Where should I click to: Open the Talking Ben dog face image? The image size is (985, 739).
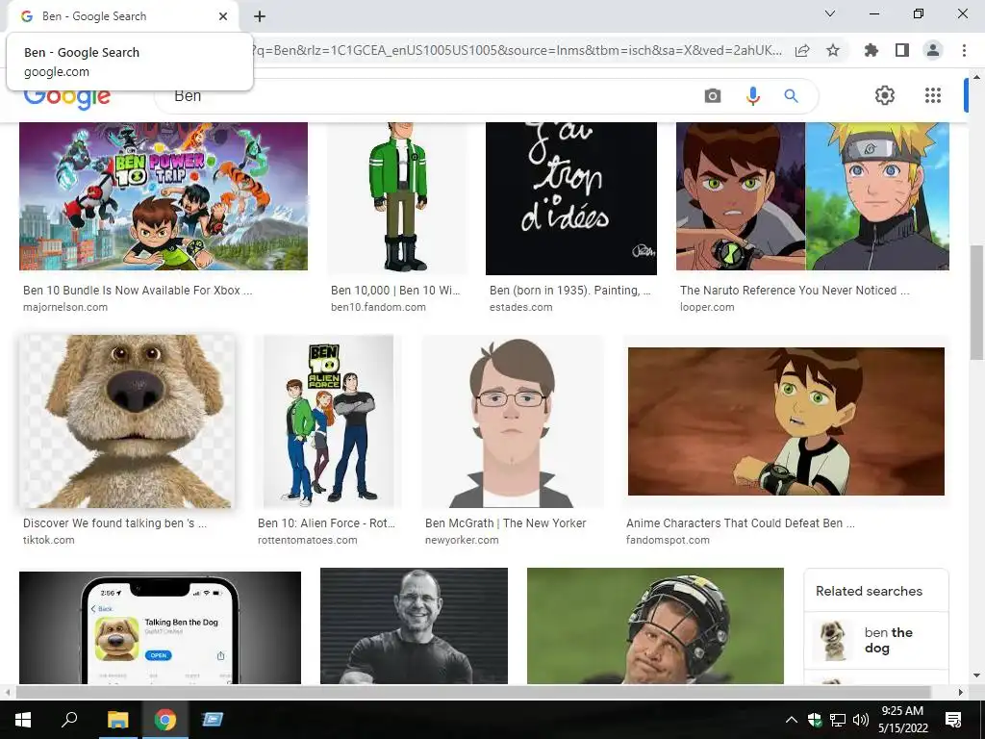coord(127,421)
